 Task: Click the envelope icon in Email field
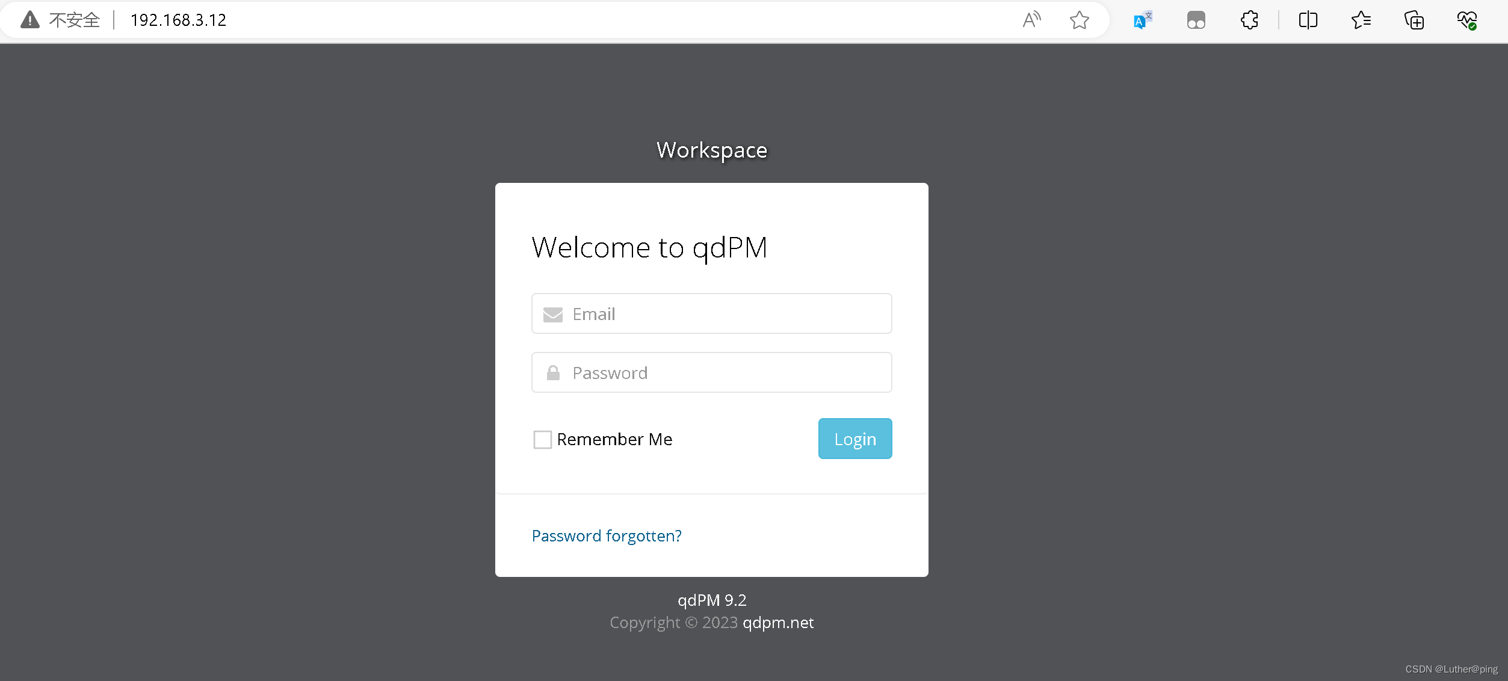tap(552, 314)
